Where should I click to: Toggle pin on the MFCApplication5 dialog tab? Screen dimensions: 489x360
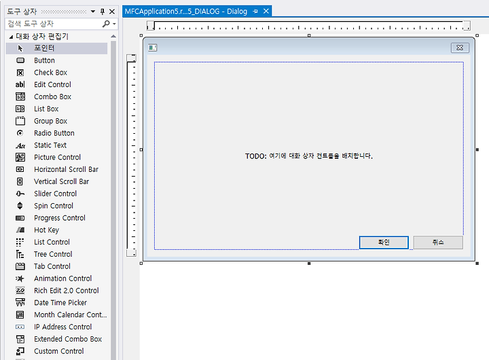(255, 12)
